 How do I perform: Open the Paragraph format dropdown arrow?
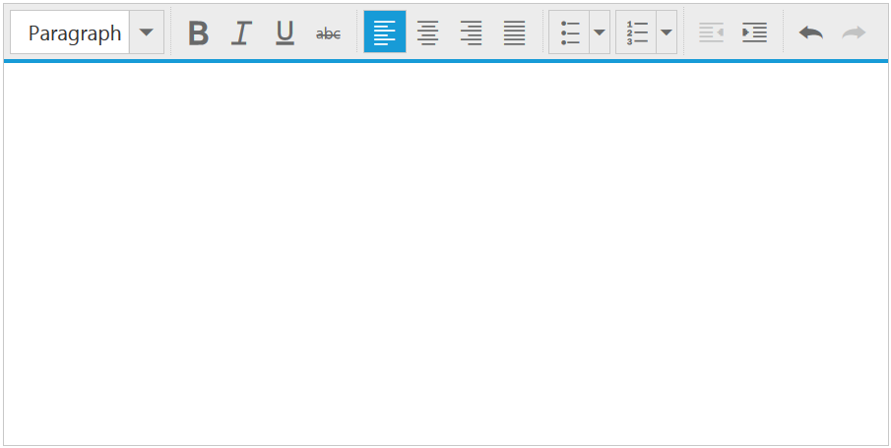click(x=147, y=32)
